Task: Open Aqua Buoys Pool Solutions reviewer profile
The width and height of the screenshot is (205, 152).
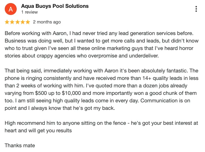Action: tap(55, 6)
